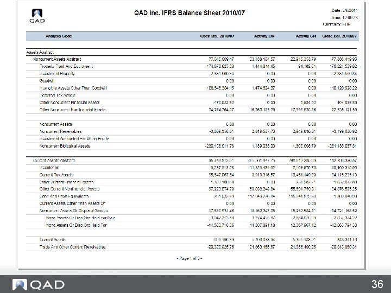Click 'Property Plant And Equipment' row label
Image resolution: width=391 pixels, height=293 pixels.
[x=66, y=67]
